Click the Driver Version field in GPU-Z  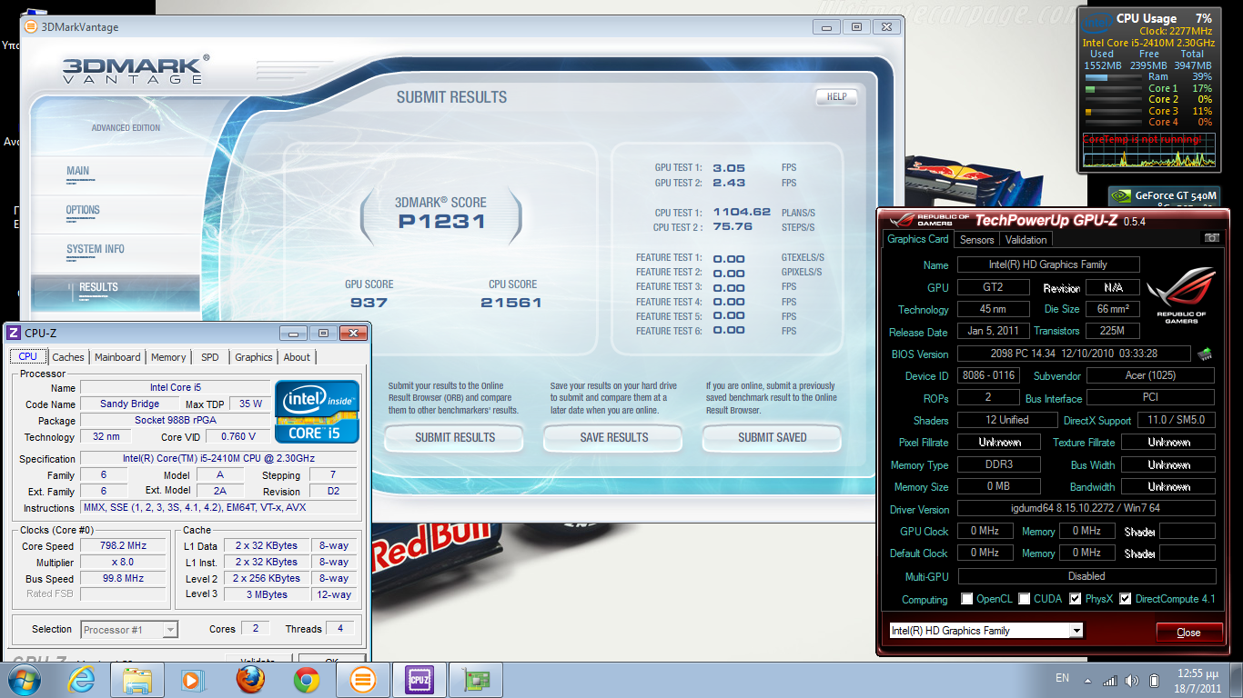pyautogui.click(x=1086, y=509)
